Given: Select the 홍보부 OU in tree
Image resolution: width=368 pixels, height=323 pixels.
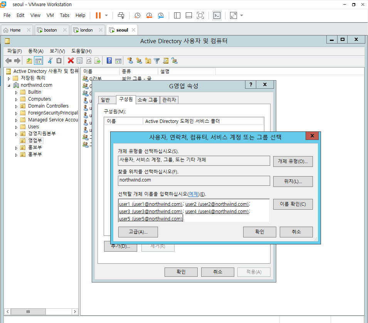Looking at the screenshot, I should point(35,147).
